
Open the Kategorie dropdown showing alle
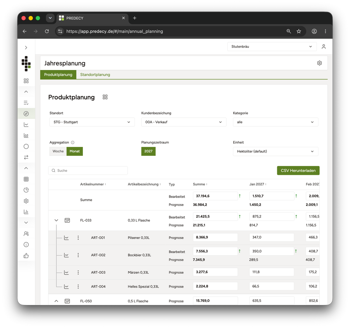pyautogui.click(x=275, y=122)
